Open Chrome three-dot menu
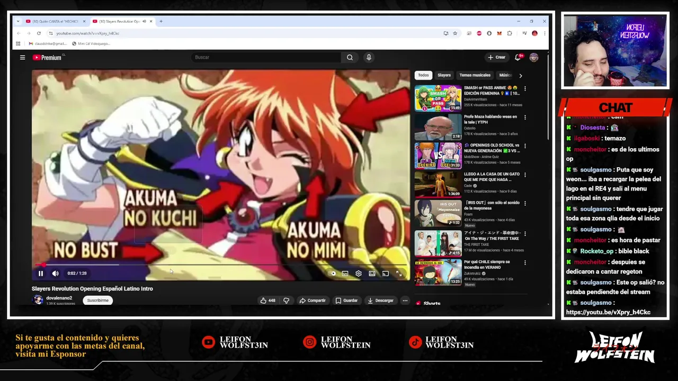 544,33
